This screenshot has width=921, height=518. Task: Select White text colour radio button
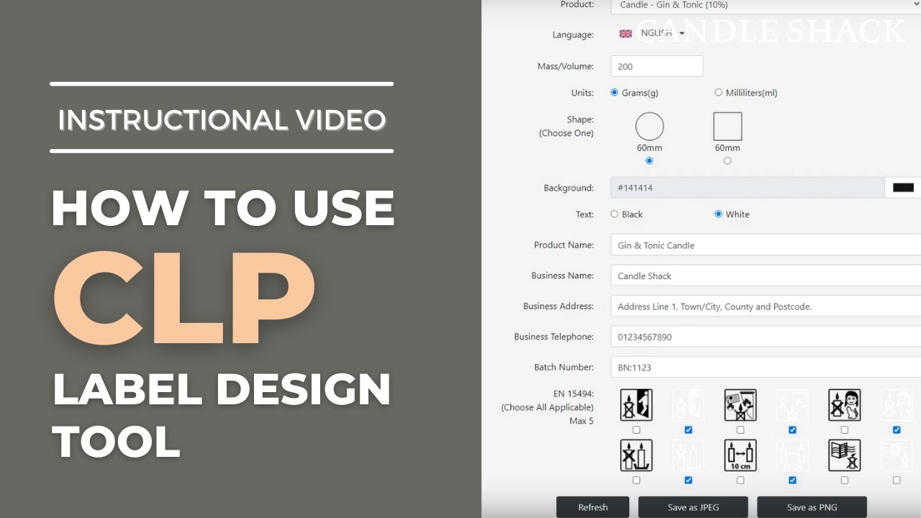tap(718, 214)
